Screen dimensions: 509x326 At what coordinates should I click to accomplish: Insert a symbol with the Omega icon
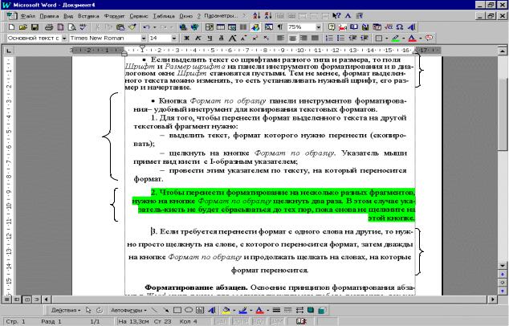400,27
